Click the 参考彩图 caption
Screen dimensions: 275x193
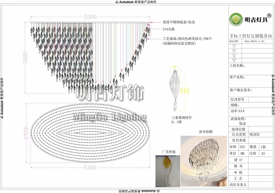[206, 132]
